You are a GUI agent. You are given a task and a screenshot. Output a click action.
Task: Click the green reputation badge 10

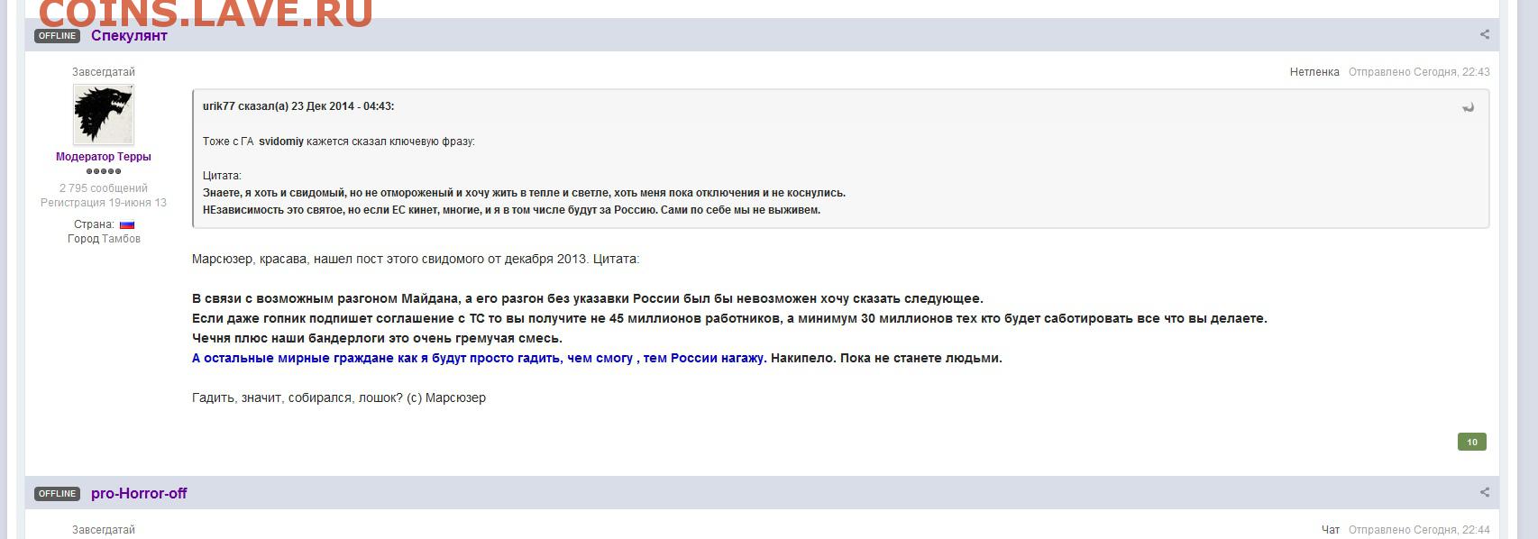tap(1471, 442)
